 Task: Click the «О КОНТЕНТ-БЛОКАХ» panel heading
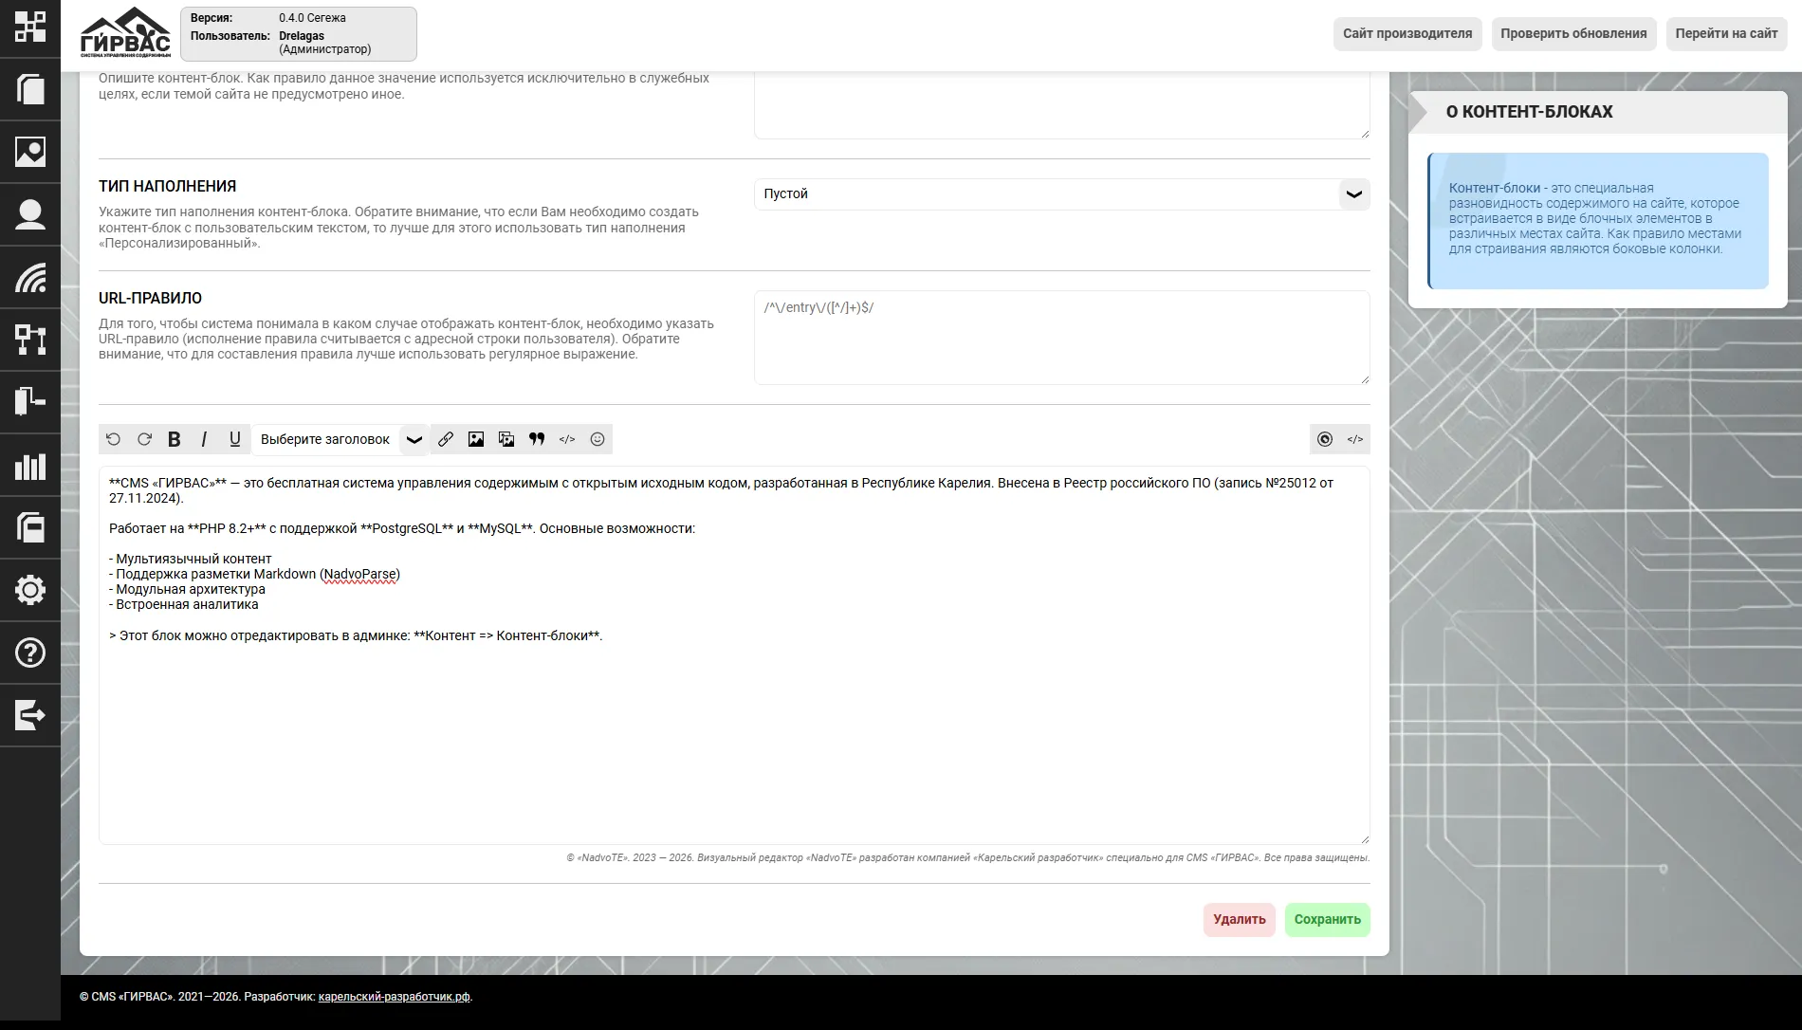[1529, 112]
